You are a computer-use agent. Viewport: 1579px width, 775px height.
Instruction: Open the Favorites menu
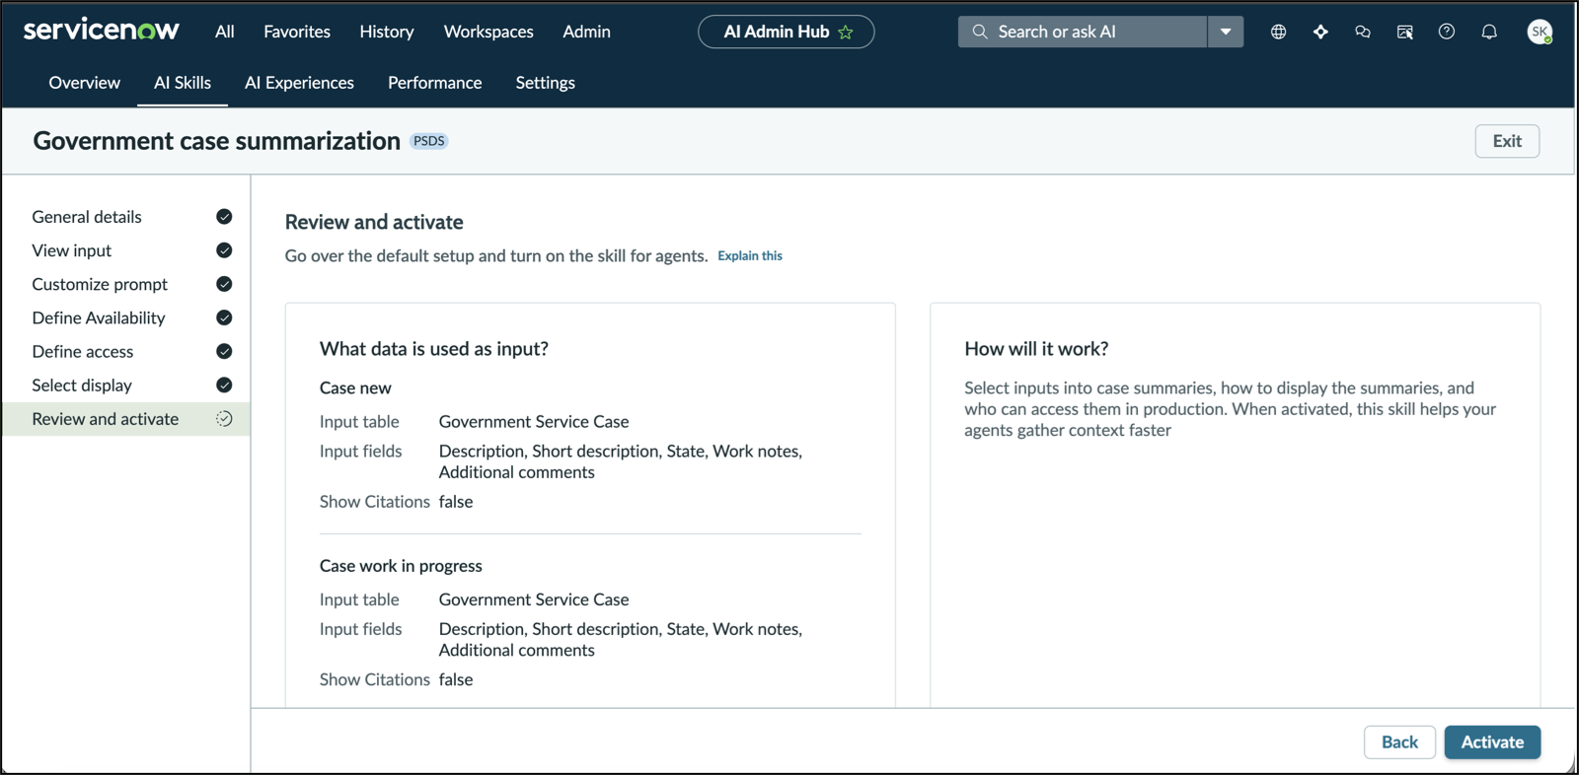(297, 32)
